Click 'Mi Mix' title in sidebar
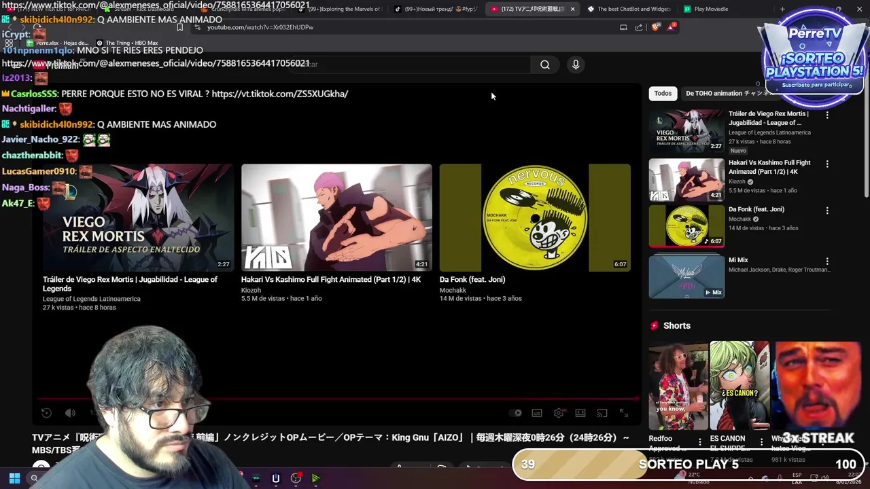Image resolution: width=870 pixels, height=489 pixels. [x=738, y=260]
